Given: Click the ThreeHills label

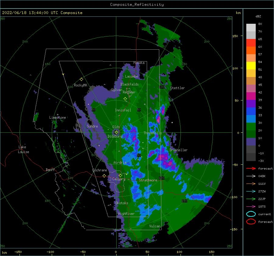Looking at the screenshot, I should coord(153,133).
